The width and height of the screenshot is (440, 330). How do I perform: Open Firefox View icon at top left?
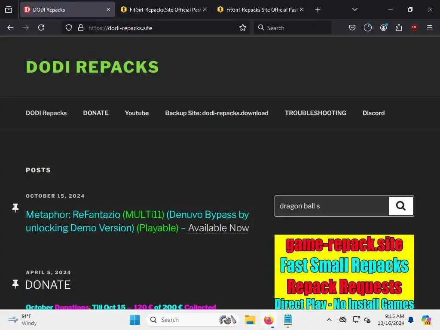(9, 10)
